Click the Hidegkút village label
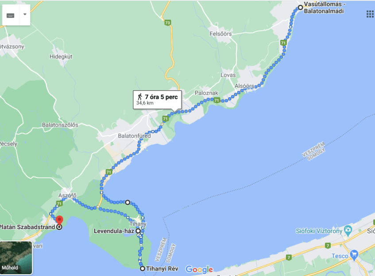375x276 pixels. point(61,57)
